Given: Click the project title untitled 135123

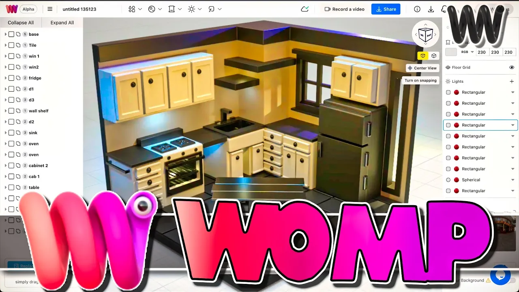Looking at the screenshot, I should click(x=79, y=9).
